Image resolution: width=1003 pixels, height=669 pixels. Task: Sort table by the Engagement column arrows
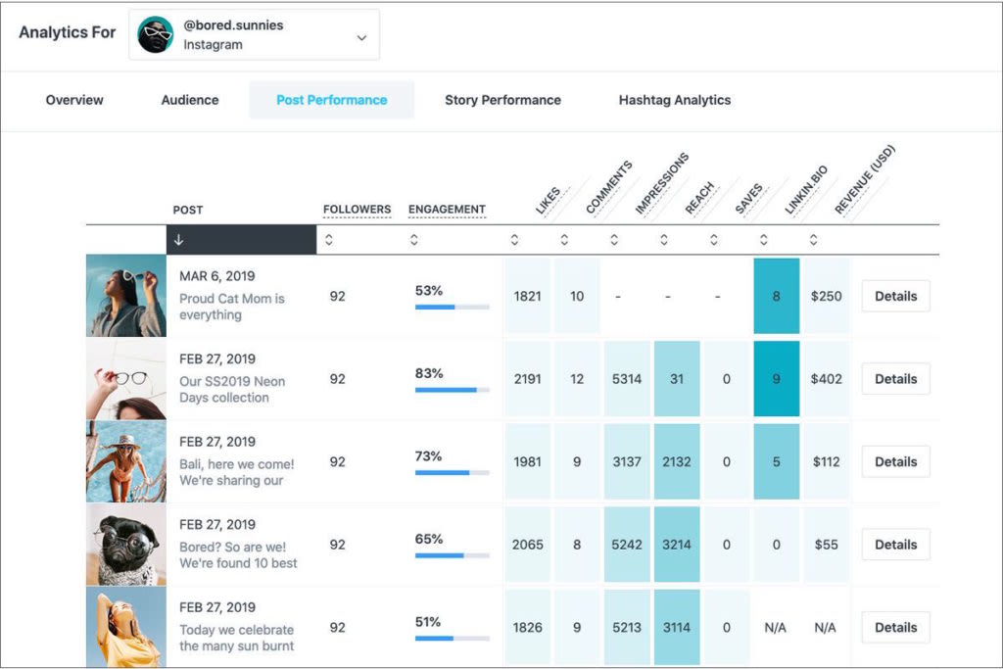point(414,240)
